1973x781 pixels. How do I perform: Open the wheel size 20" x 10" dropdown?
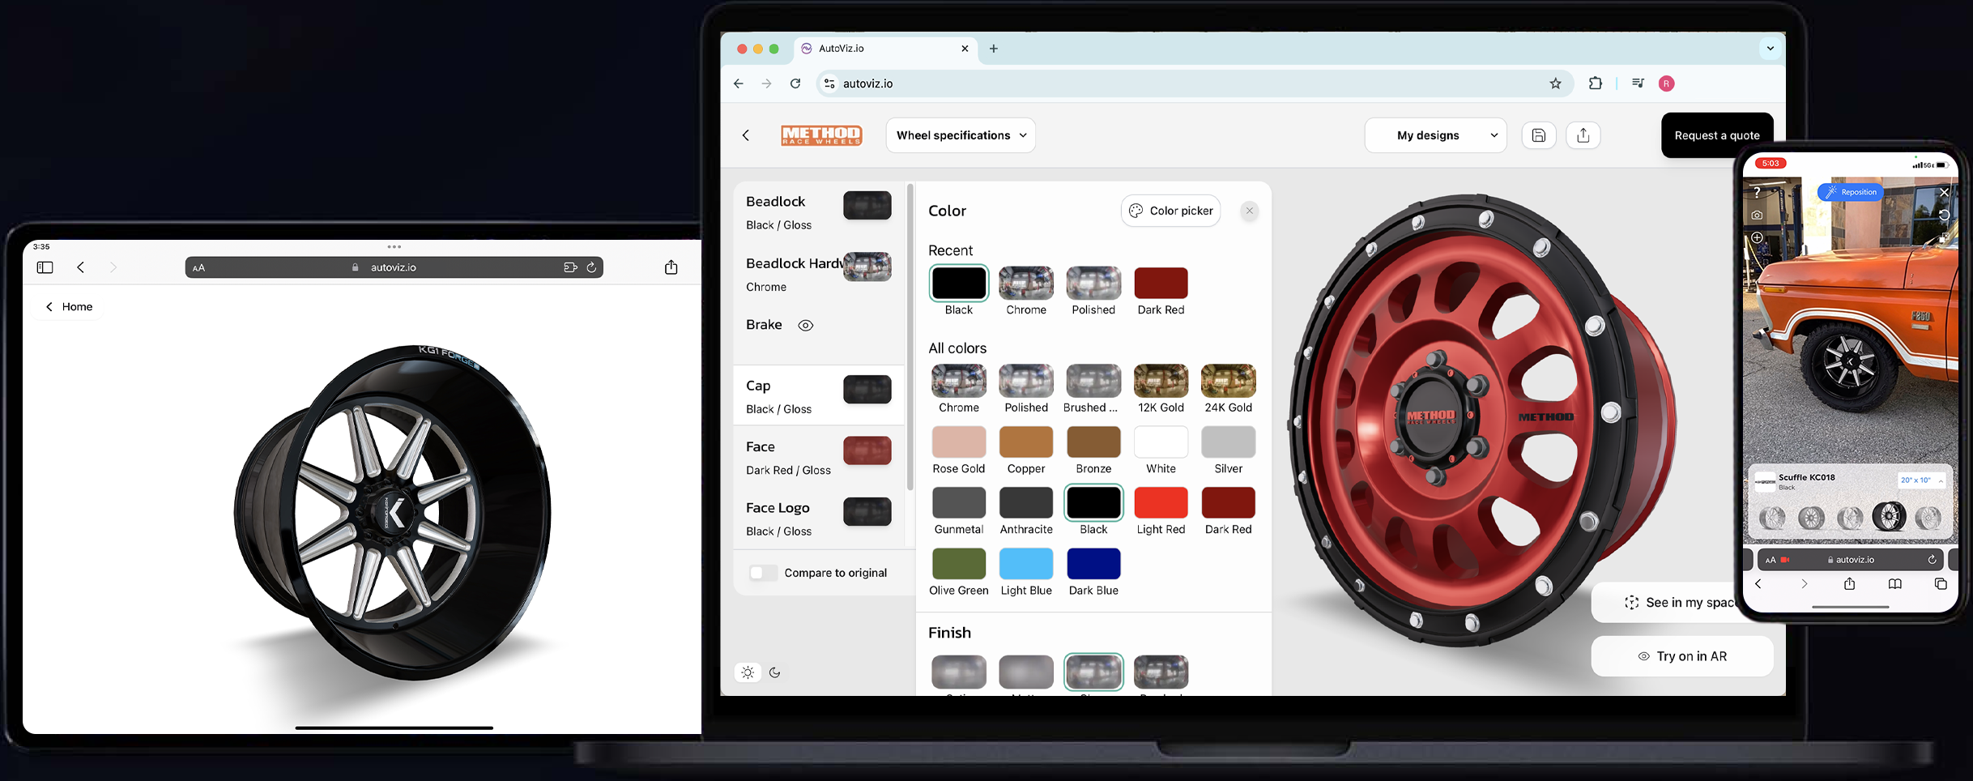1920,480
